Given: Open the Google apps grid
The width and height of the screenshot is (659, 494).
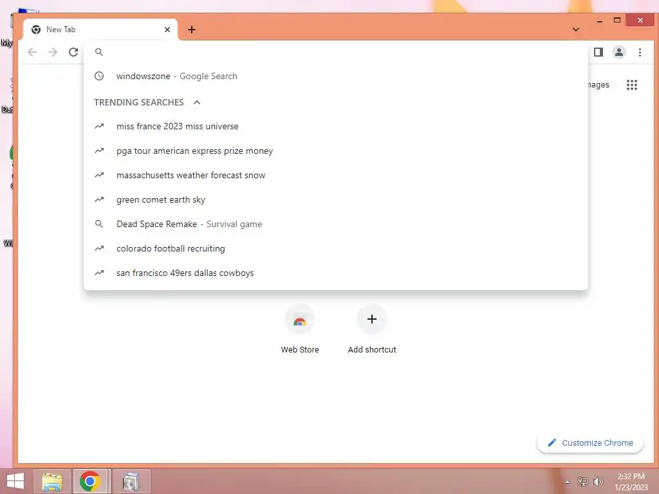Looking at the screenshot, I should (632, 85).
